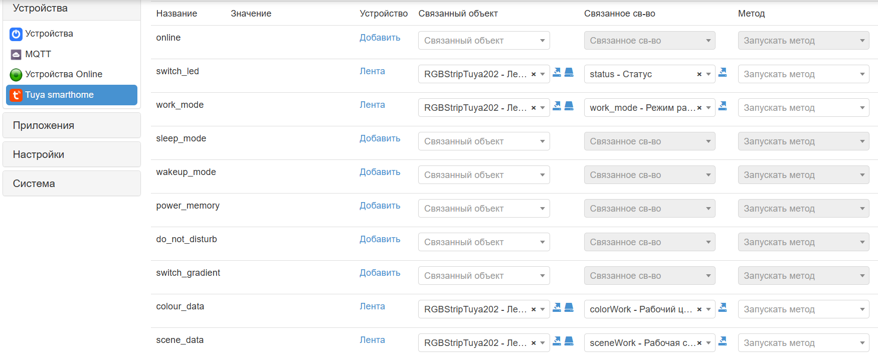Open the Tuya smarthome module

point(59,95)
